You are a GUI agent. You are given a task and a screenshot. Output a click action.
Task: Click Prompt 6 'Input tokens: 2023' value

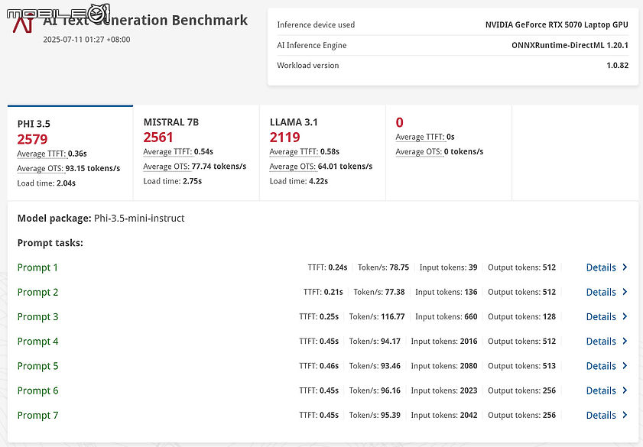tap(444, 390)
